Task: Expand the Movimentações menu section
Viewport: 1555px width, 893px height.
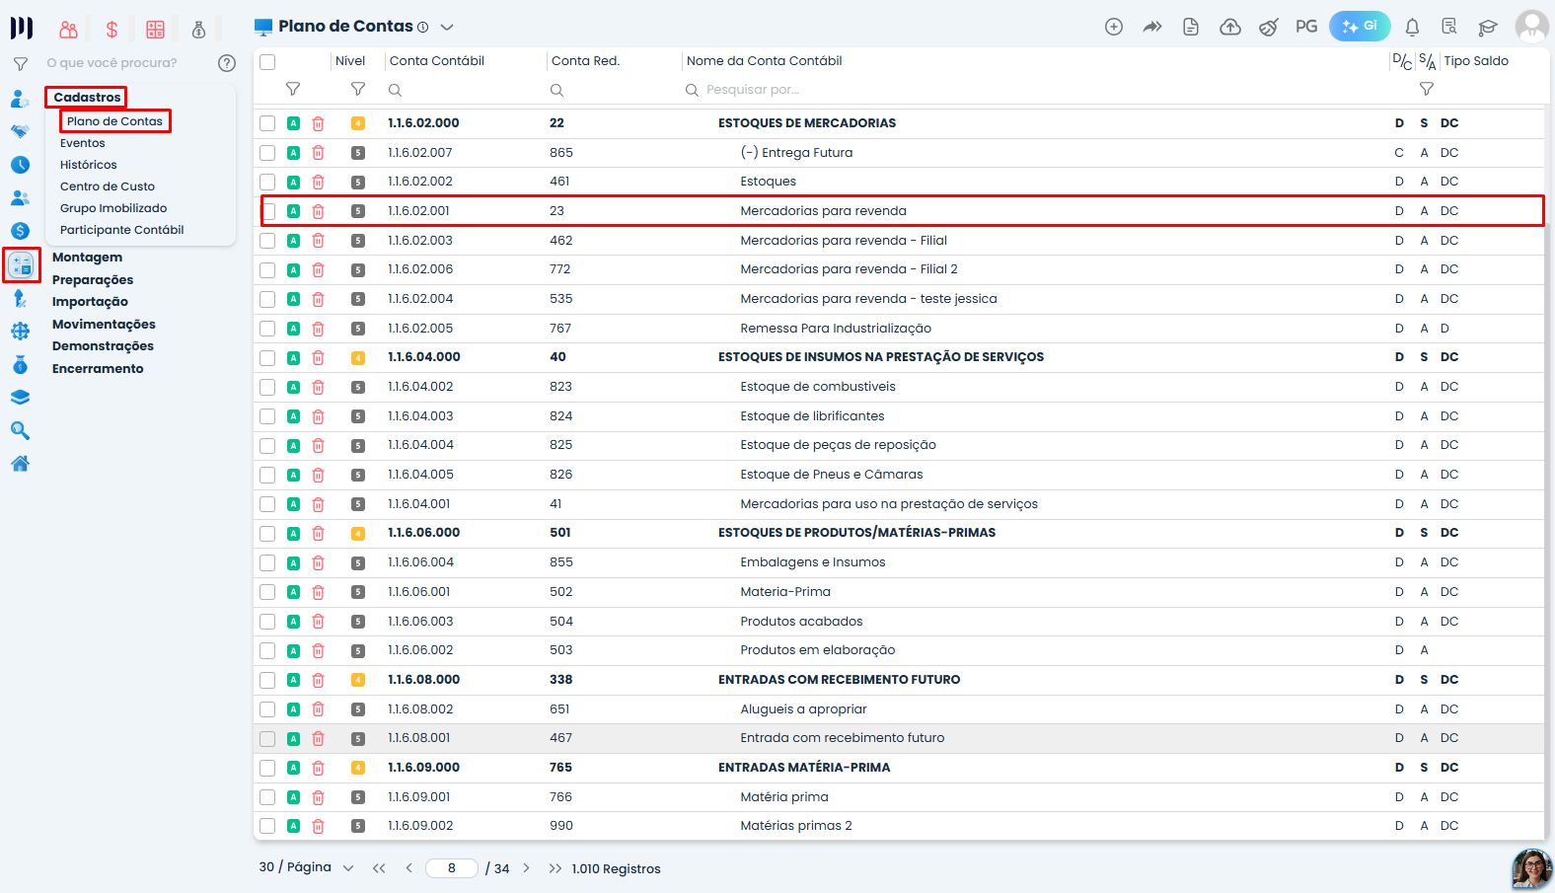Action: (x=104, y=325)
